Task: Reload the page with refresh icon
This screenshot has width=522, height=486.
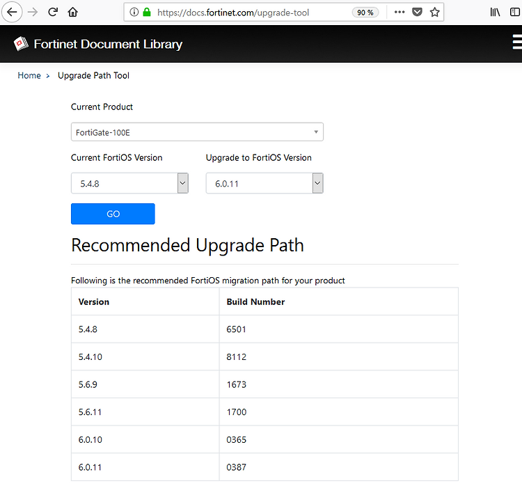Action: pos(53,13)
